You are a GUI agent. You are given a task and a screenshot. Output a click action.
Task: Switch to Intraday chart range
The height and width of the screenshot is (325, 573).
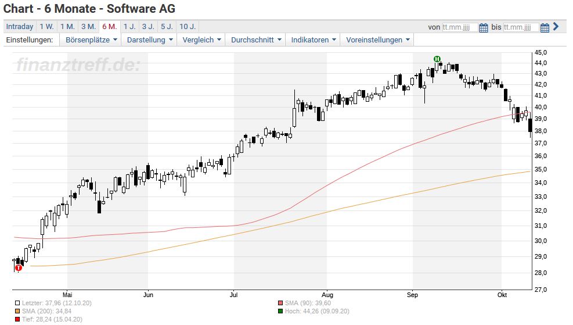(20, 27)
